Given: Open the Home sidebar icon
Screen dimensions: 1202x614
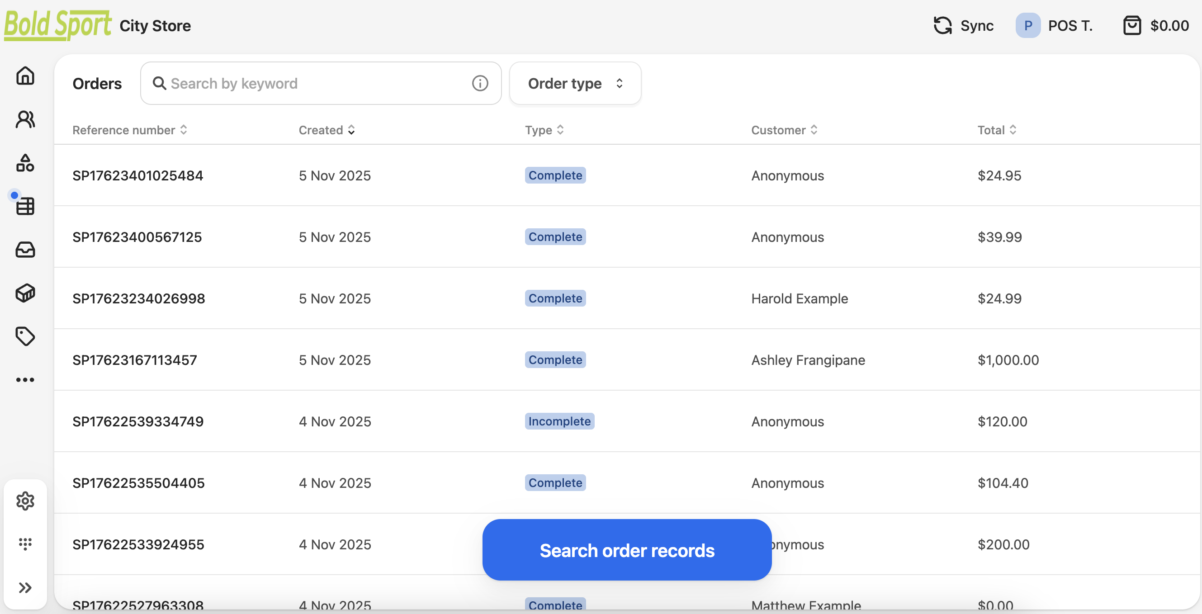Looking at the screenshot, I should click(x=25, y=76).
